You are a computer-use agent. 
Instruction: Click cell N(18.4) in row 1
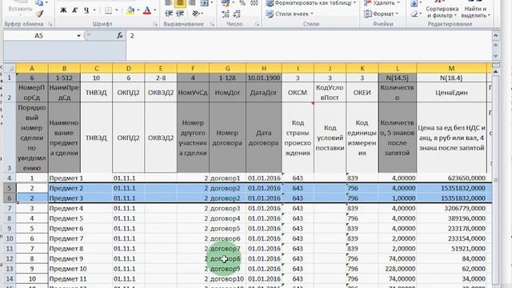coord(451,78)
